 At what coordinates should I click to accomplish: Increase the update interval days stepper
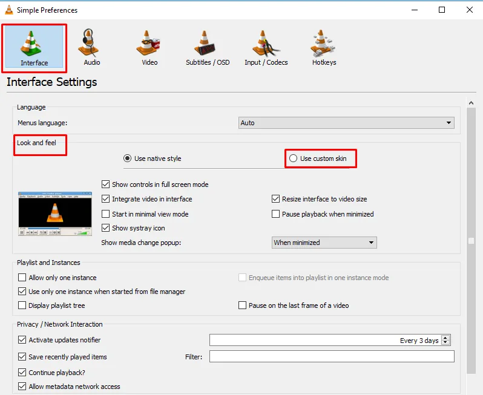pos(445,338)
